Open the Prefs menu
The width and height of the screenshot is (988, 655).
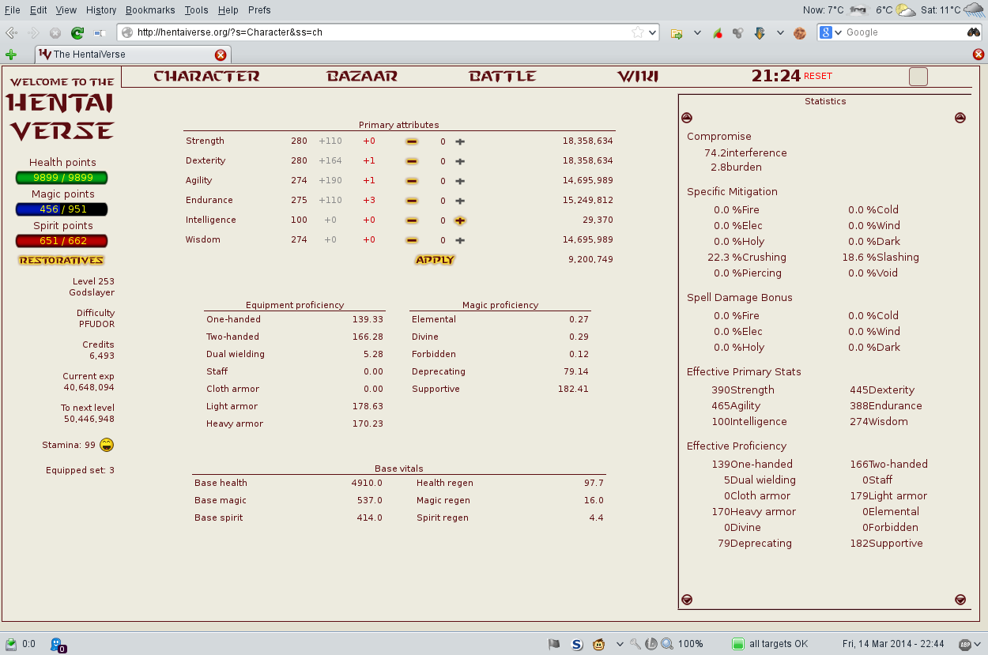258,10
